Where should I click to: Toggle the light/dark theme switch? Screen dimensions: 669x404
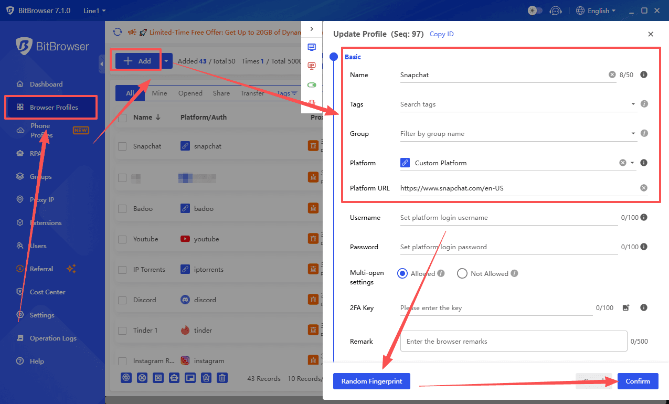tap(535, 10)
